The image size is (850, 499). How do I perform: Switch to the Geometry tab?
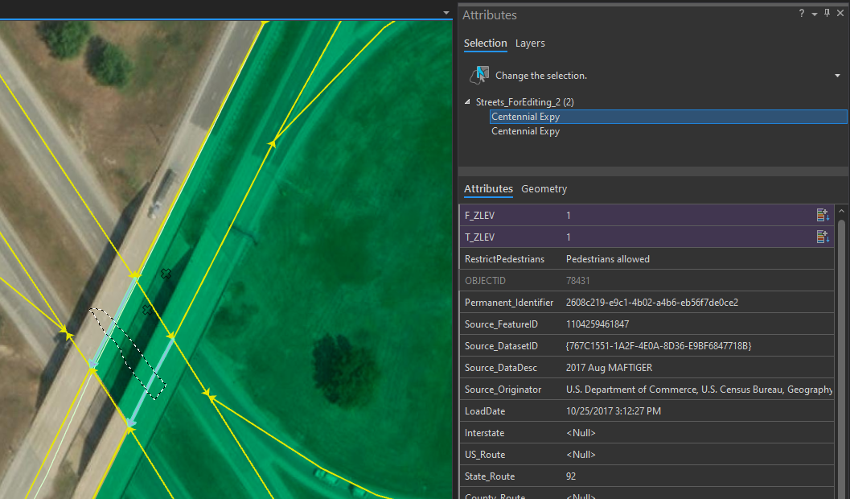(x=544, y=188)
